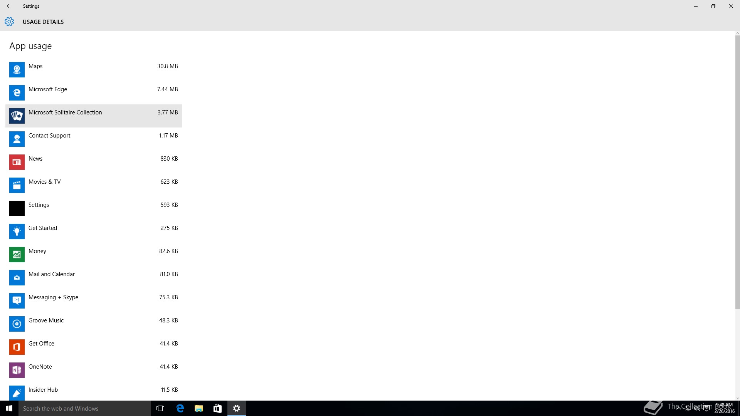Image resolution: width=740 pixels, height=416 pixels.
Task: Click the 82.6 KB usage value
Action: click(168, 251)
